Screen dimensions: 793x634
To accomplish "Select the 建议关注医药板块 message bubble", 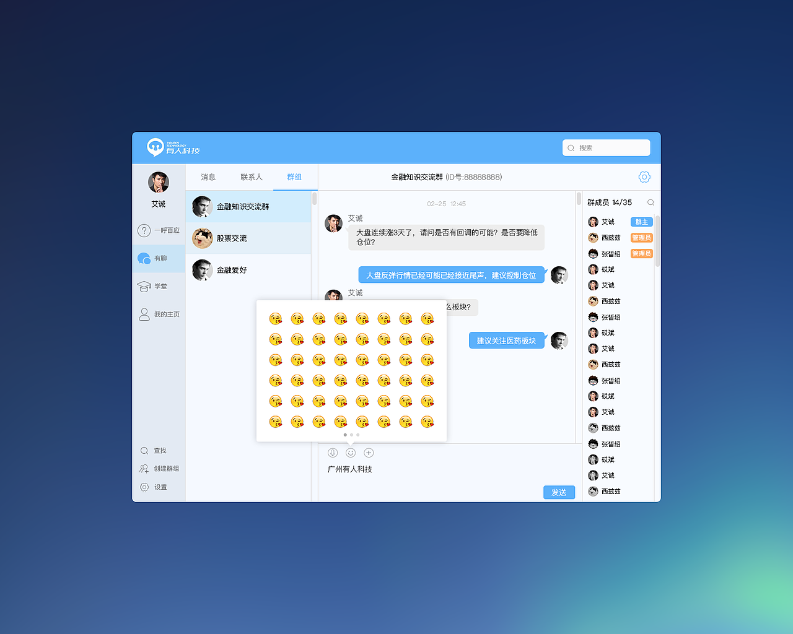I will click(507, 341).
